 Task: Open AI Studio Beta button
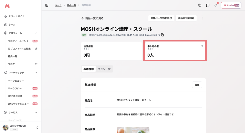pos(231,5)
